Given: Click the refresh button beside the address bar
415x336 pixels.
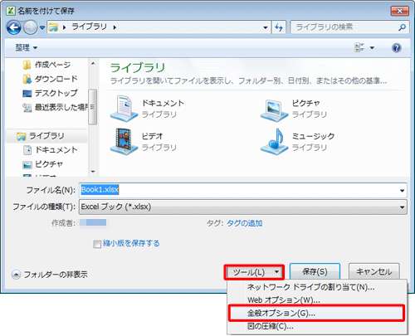Looking at the screenshot, I should point(279,27).
